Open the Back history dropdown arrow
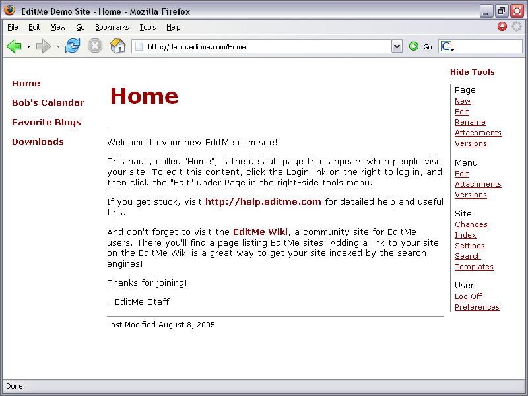Image resolution: width=528 pixels, height=396 pixels. point(28,46)
